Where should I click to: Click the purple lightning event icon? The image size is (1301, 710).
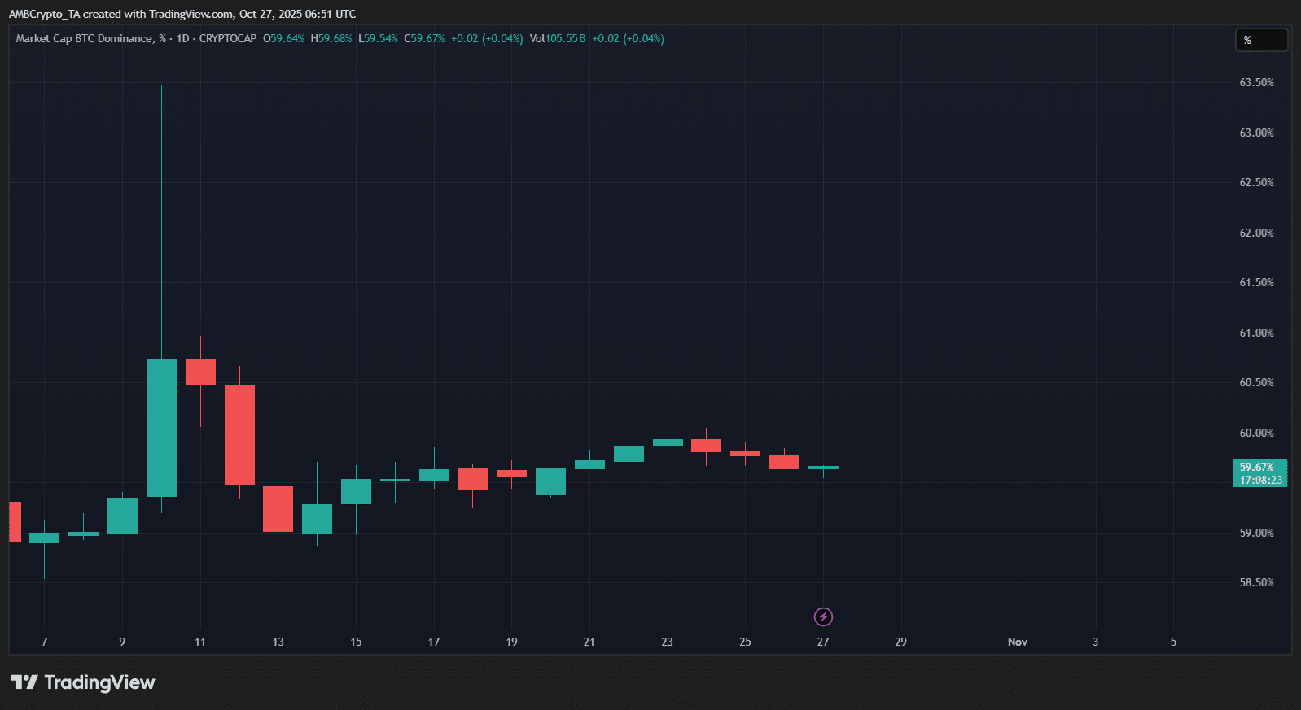823,617
